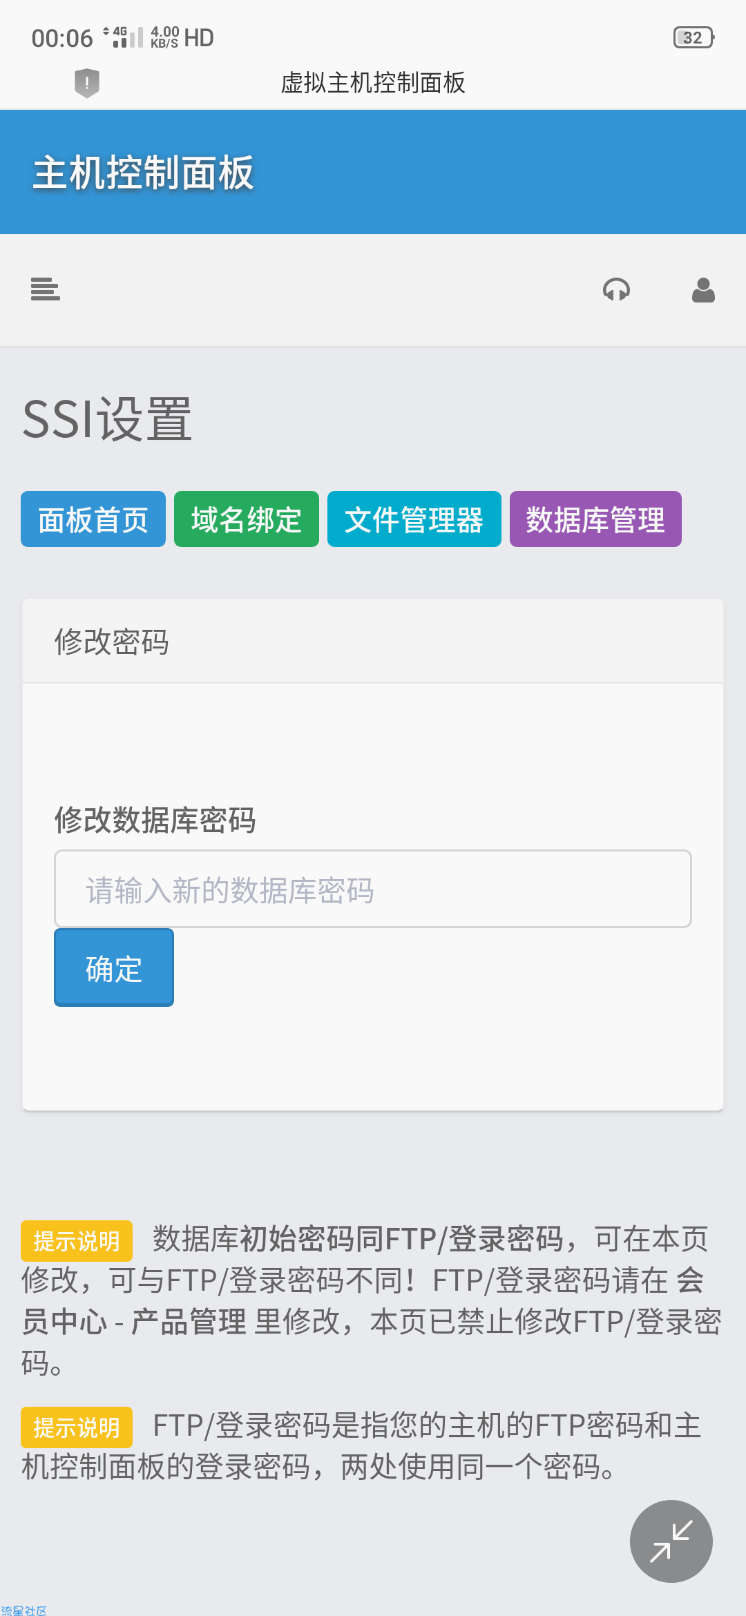The height and width of the screenshot is (1616, 746).
Task: Open the 流星社区 link at bottom
Action: (x=23, y=1610)
